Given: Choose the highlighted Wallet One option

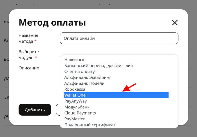Looking at the screenshot, I should 116,95.
